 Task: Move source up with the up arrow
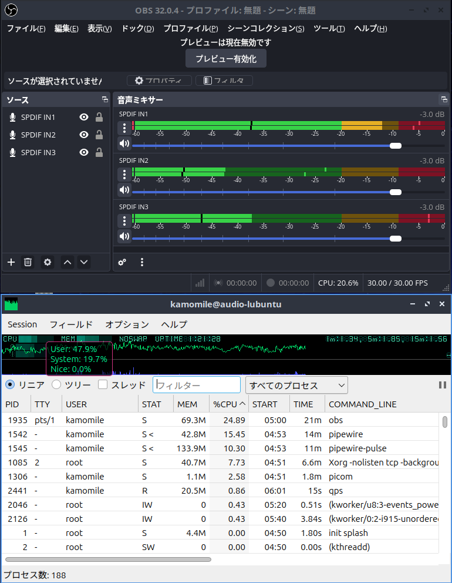[68, 262]
